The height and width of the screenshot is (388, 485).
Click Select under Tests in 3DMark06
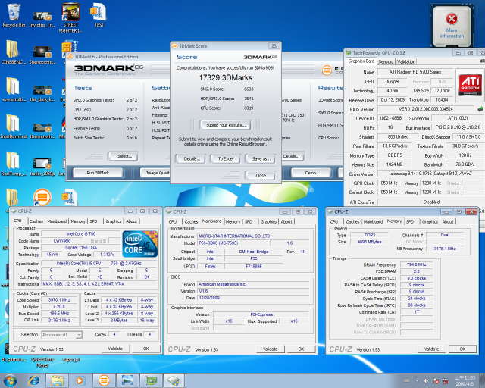point(124,156)
